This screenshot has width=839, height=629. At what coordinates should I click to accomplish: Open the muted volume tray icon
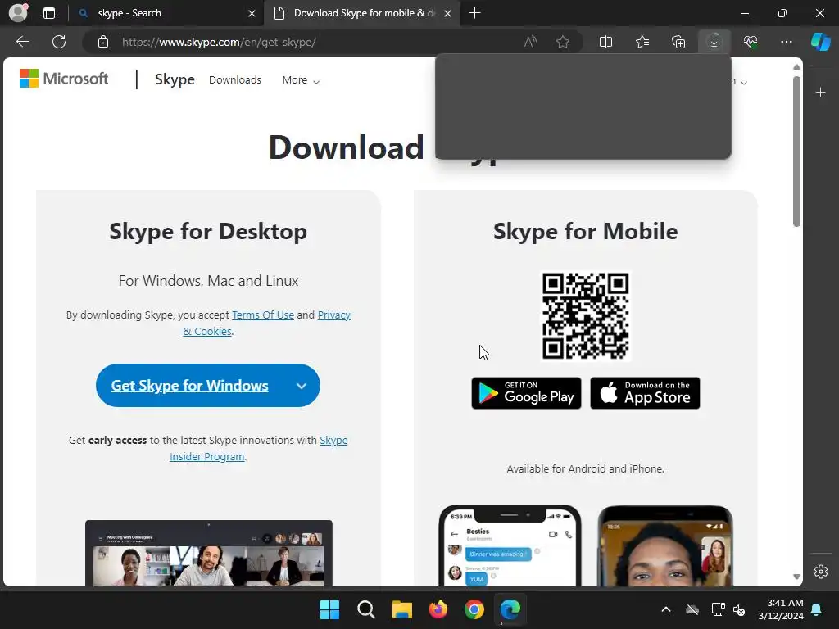[x=739, y=609]
